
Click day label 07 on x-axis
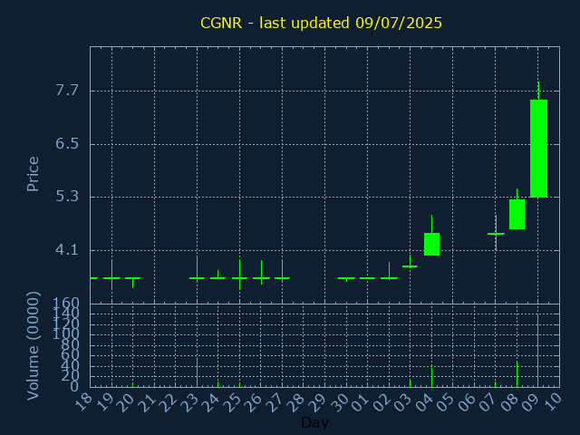click(x=489, y=402)
